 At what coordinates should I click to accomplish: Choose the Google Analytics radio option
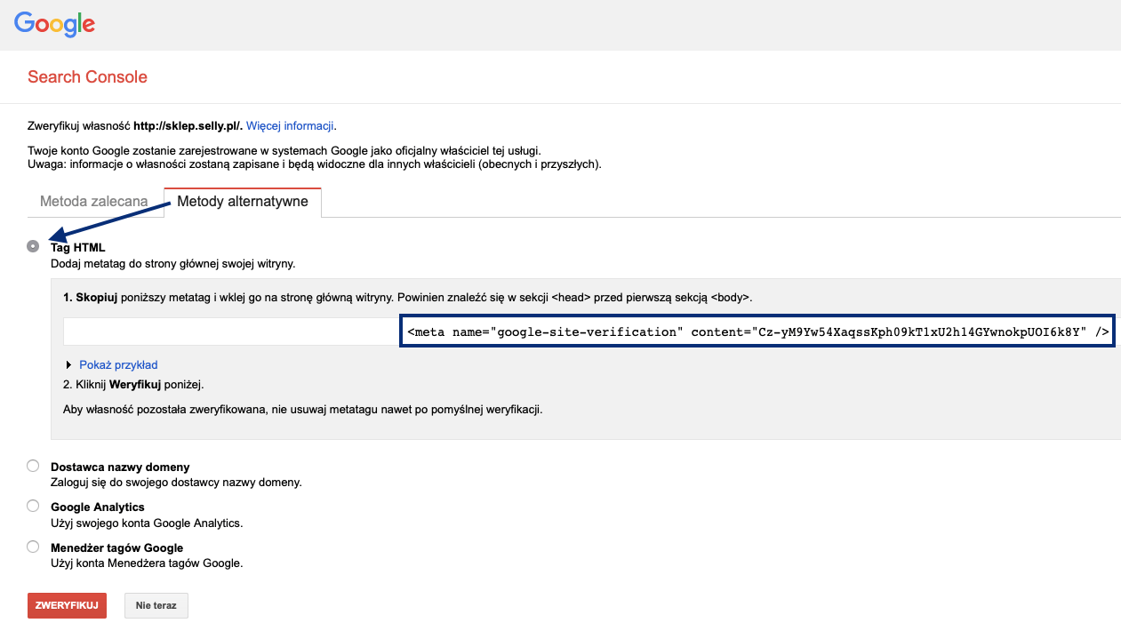(33, 506)
